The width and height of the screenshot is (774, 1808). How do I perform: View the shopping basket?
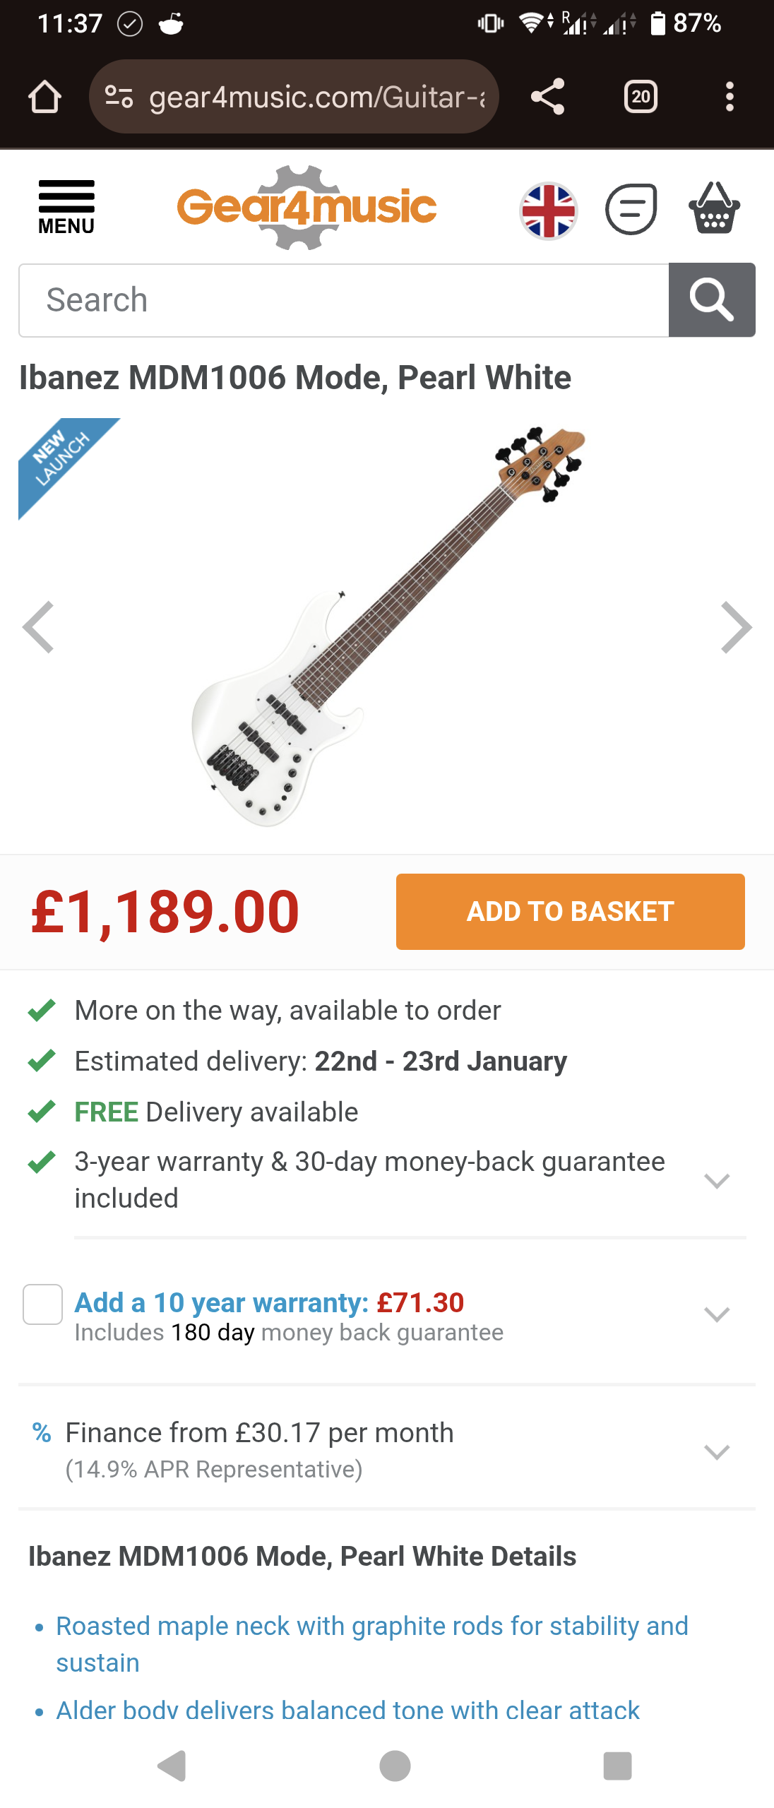pos(714,209)
